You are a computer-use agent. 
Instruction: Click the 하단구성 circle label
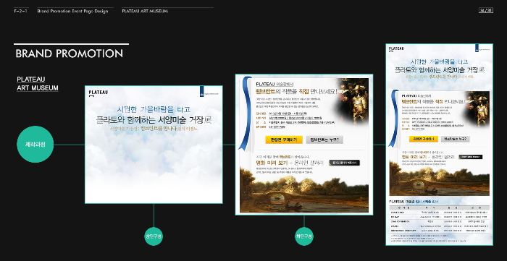click(304, 236)
